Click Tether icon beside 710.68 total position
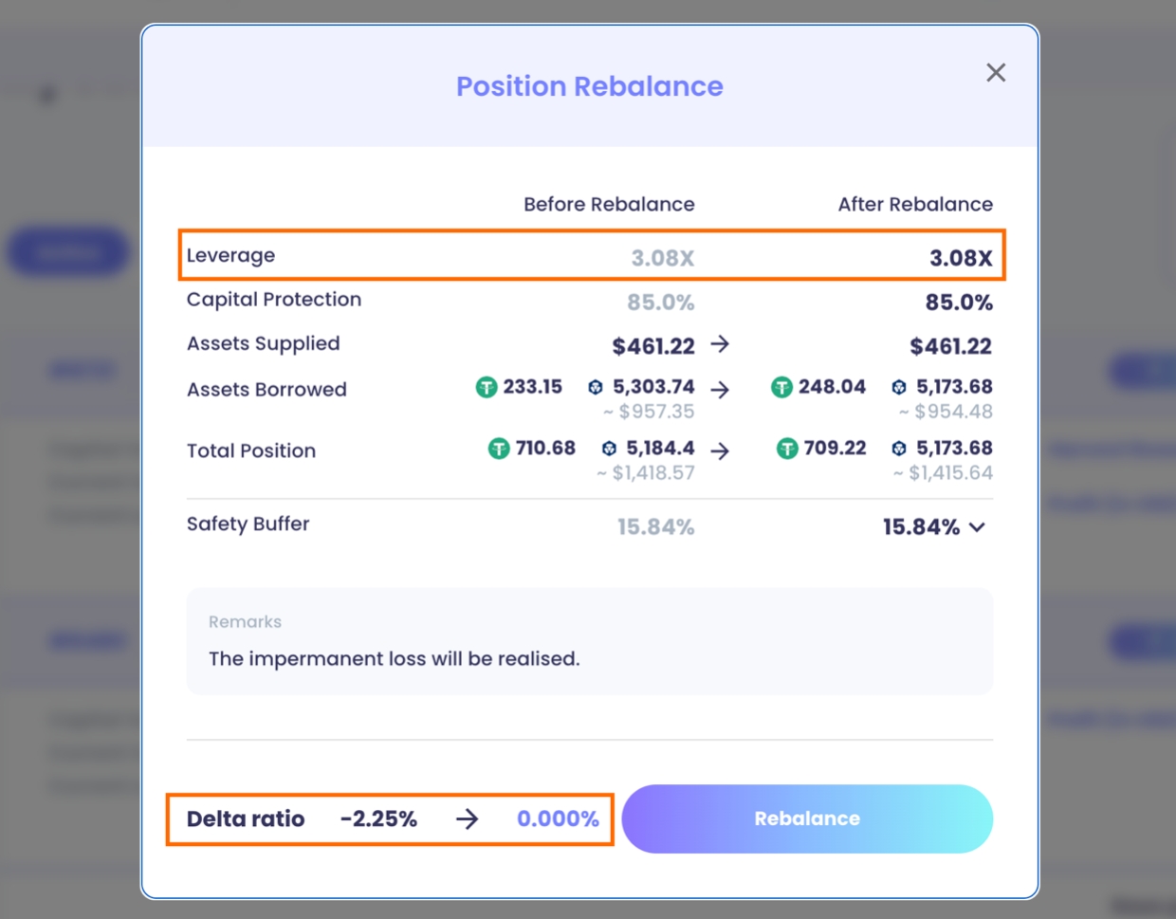 pyautogui.click(x=499, y=449)
